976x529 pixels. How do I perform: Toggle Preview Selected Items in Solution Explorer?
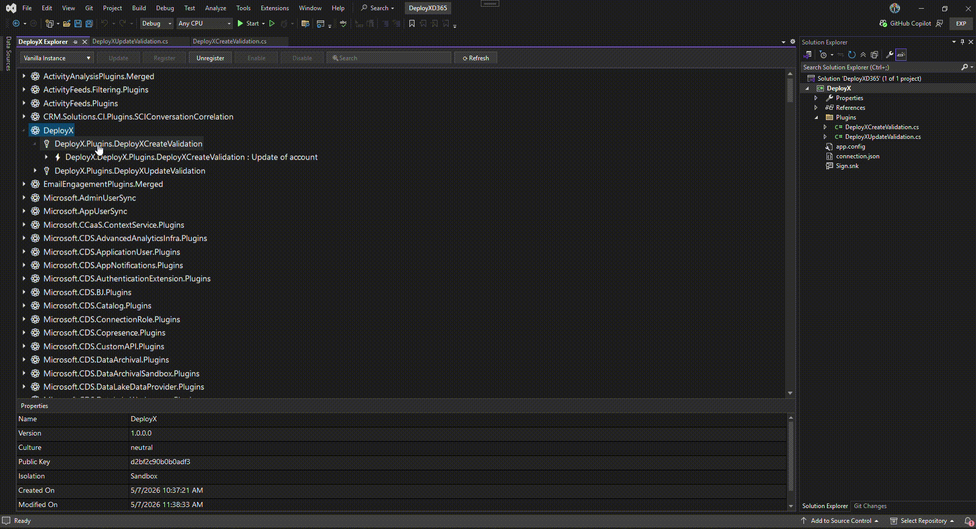tap(901, 55)
